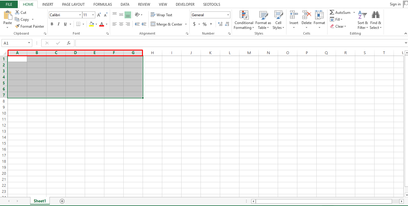Image resolution: width=408 pixels, height=206 pixels.
Task: Open the Number Format dropdown showing General
Action: click(x=210, y=15)
